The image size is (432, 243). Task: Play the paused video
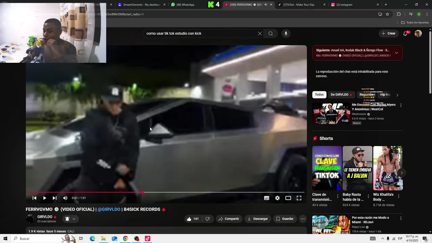pos(45,198)
